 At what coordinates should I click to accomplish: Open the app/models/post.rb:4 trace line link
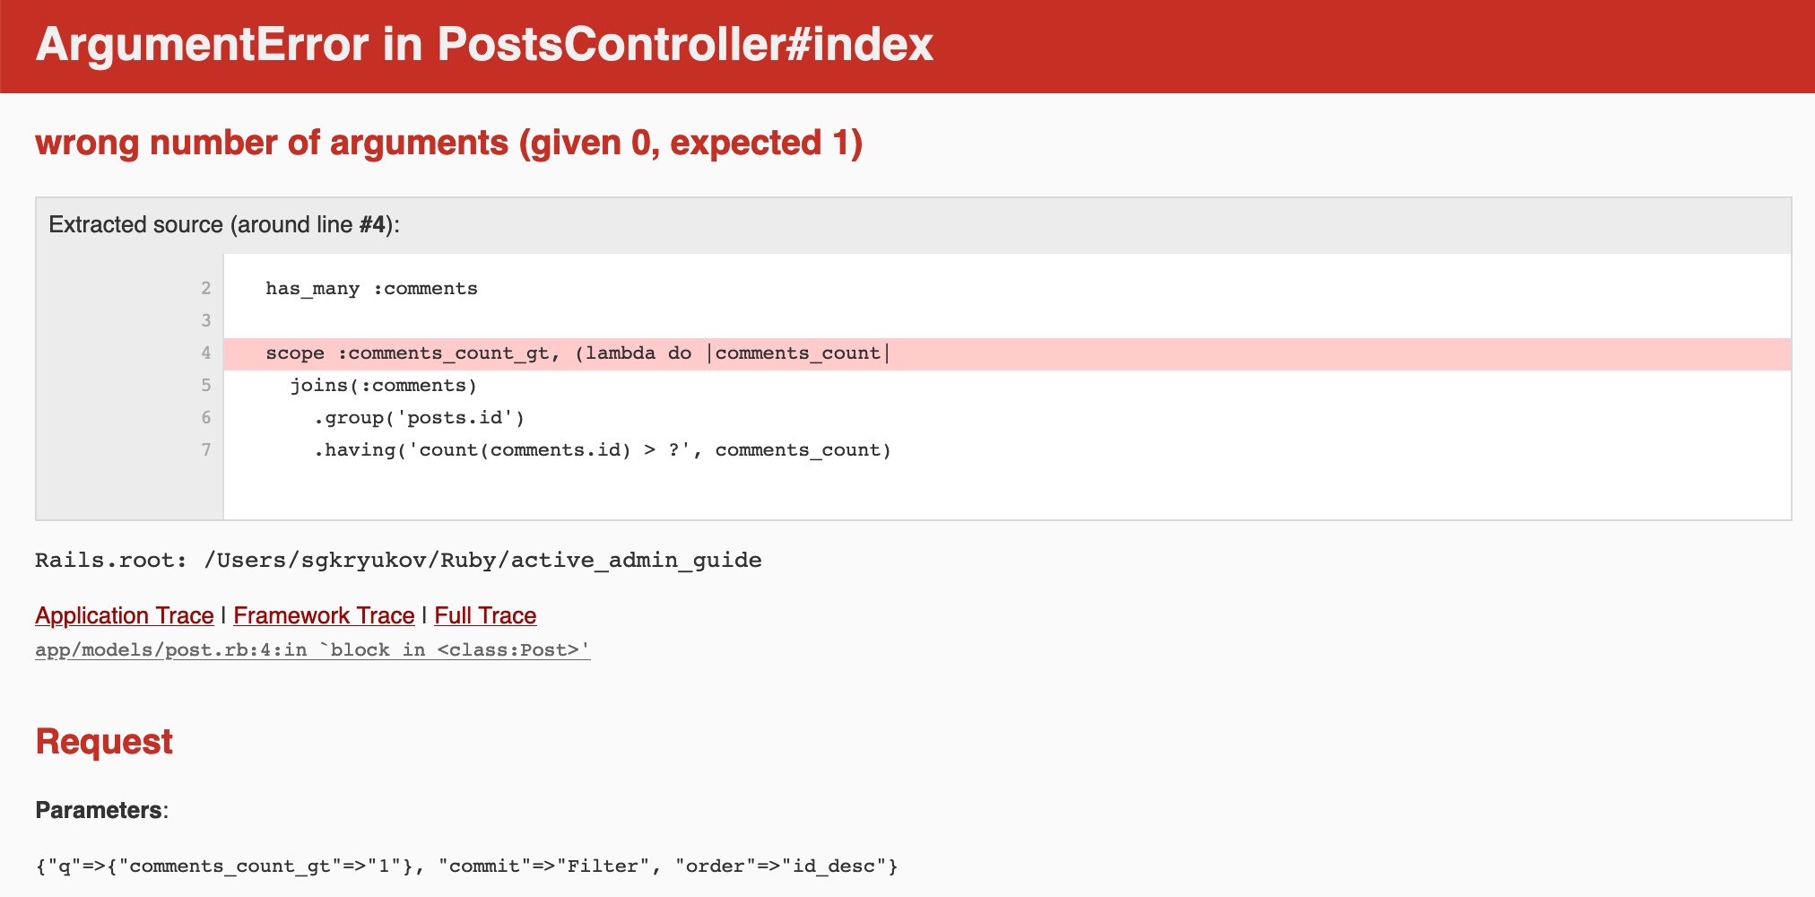pyautogui.click(x=313, y=649)
